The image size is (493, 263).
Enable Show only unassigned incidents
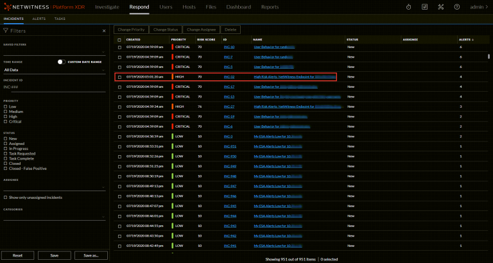click(x=6, y=197)
